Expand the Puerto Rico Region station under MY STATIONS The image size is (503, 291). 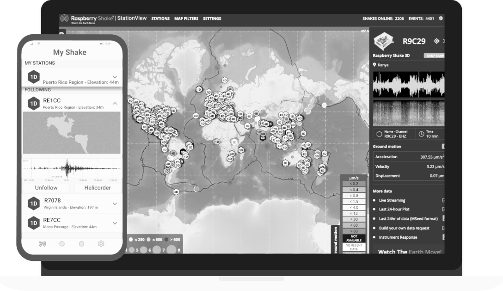coord(115,77)
